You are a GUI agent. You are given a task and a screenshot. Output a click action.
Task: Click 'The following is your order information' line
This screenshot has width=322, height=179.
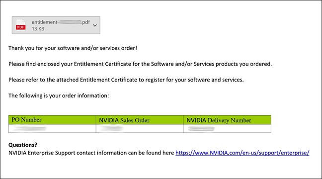tap(59, 95)
